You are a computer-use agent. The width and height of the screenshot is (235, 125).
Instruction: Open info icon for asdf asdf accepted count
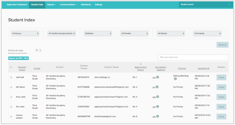coord(157,77)
